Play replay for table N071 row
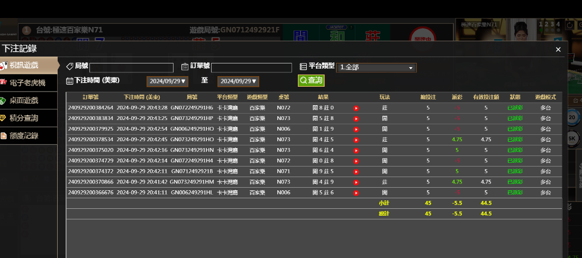Viewport: 582px width, 258px height. (x=356, y=171)
